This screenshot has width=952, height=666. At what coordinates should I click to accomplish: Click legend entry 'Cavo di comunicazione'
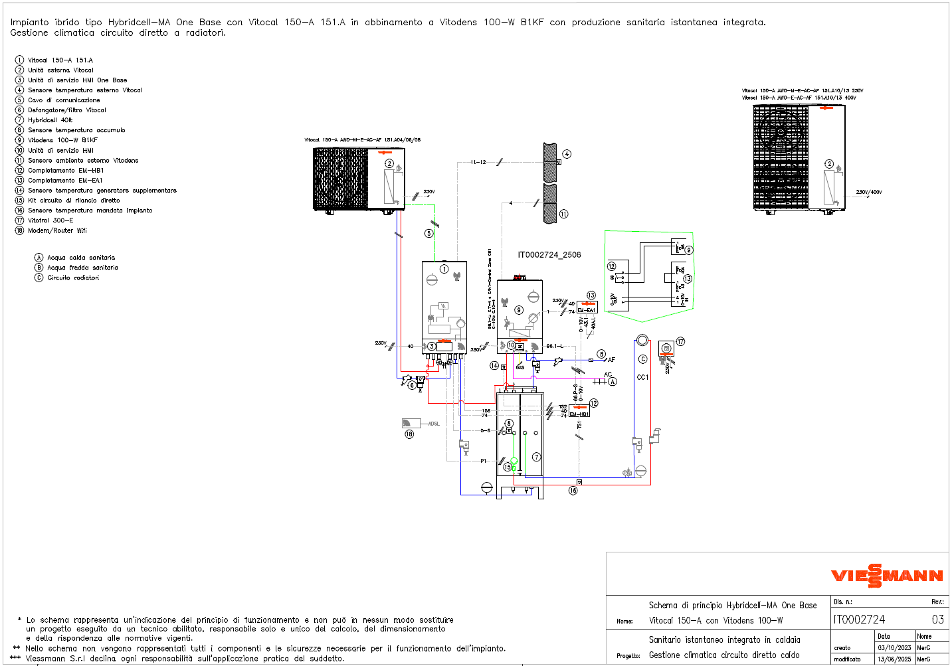pyautogui.click(x=64, y=100)
